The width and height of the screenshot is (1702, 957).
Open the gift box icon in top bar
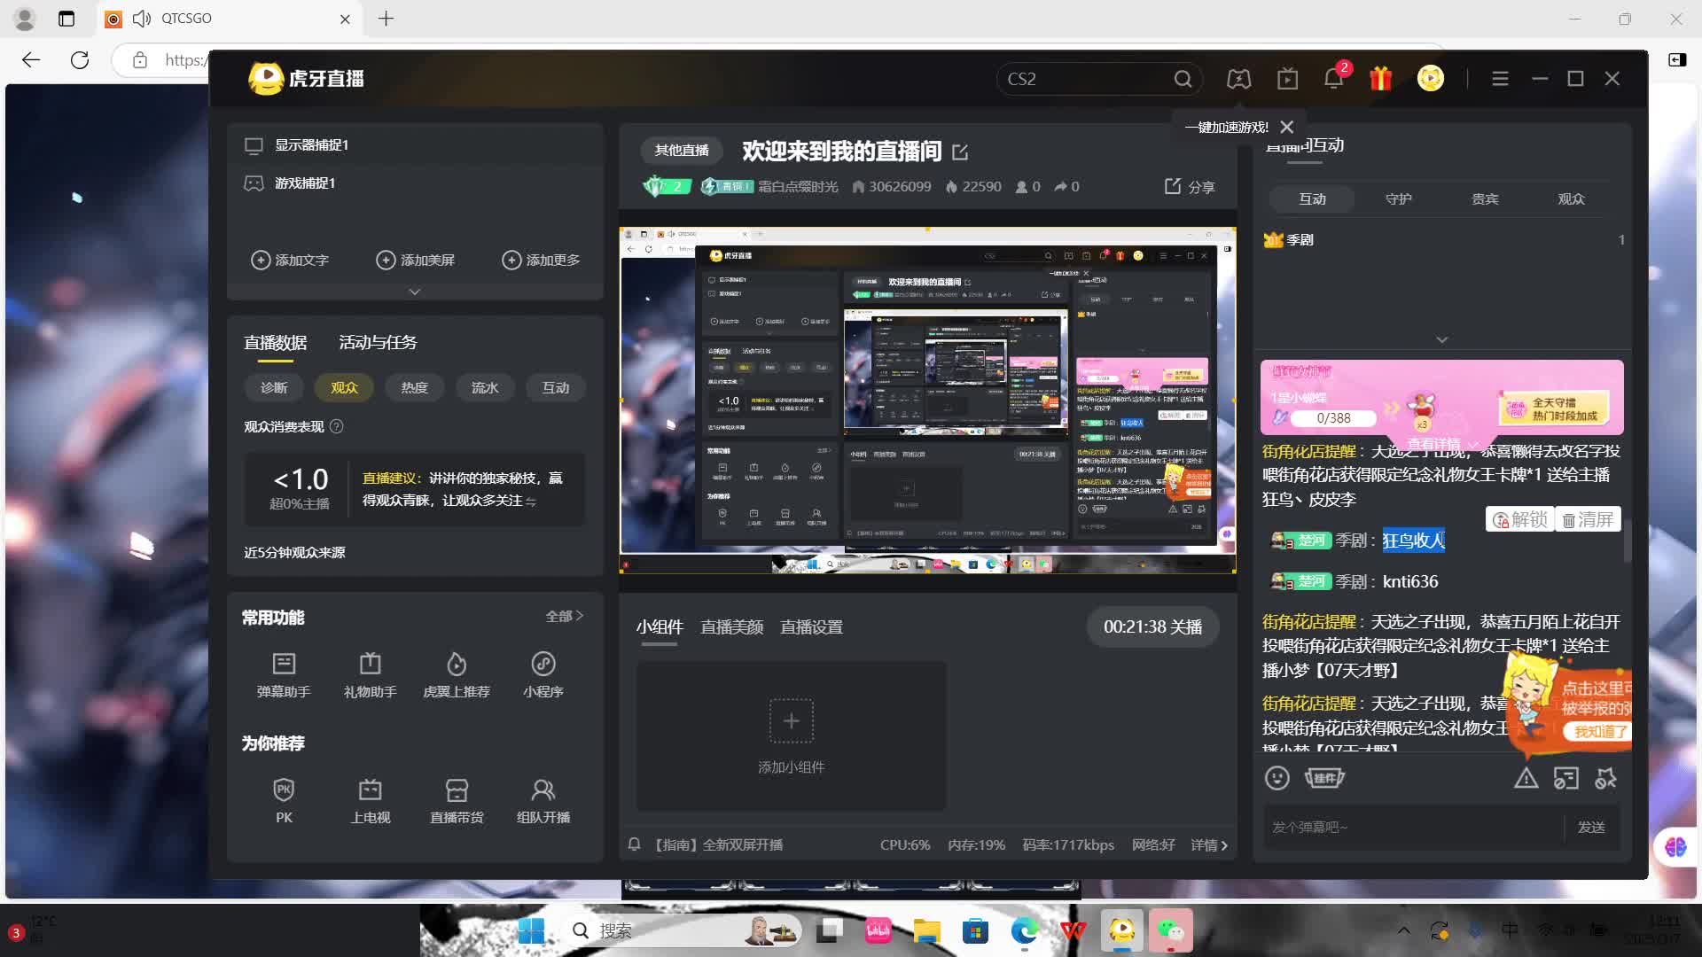pyautogui.click(x=1380, y=78)
